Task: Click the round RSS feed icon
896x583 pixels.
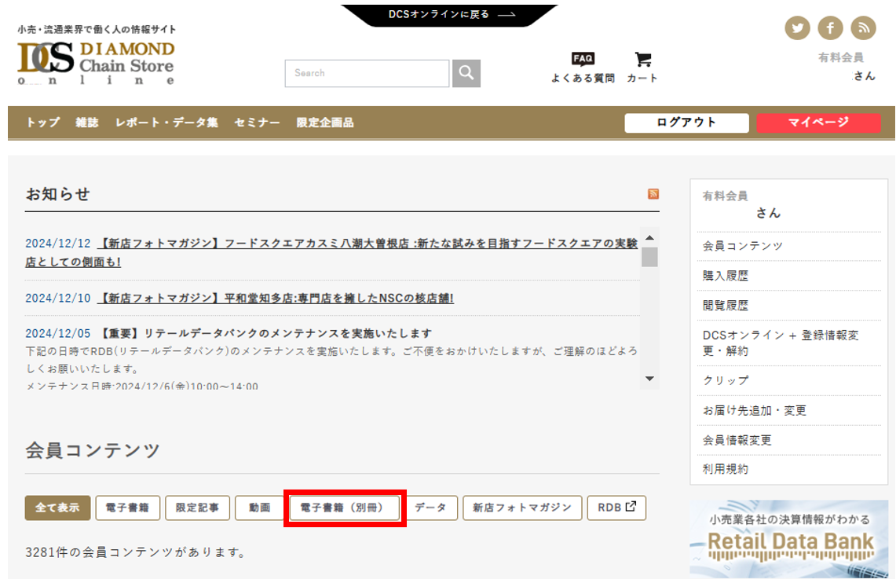Action: [863, 28]
